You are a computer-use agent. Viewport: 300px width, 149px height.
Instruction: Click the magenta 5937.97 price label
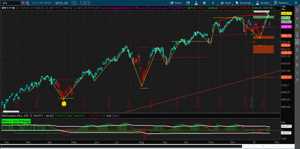[286, 27]
